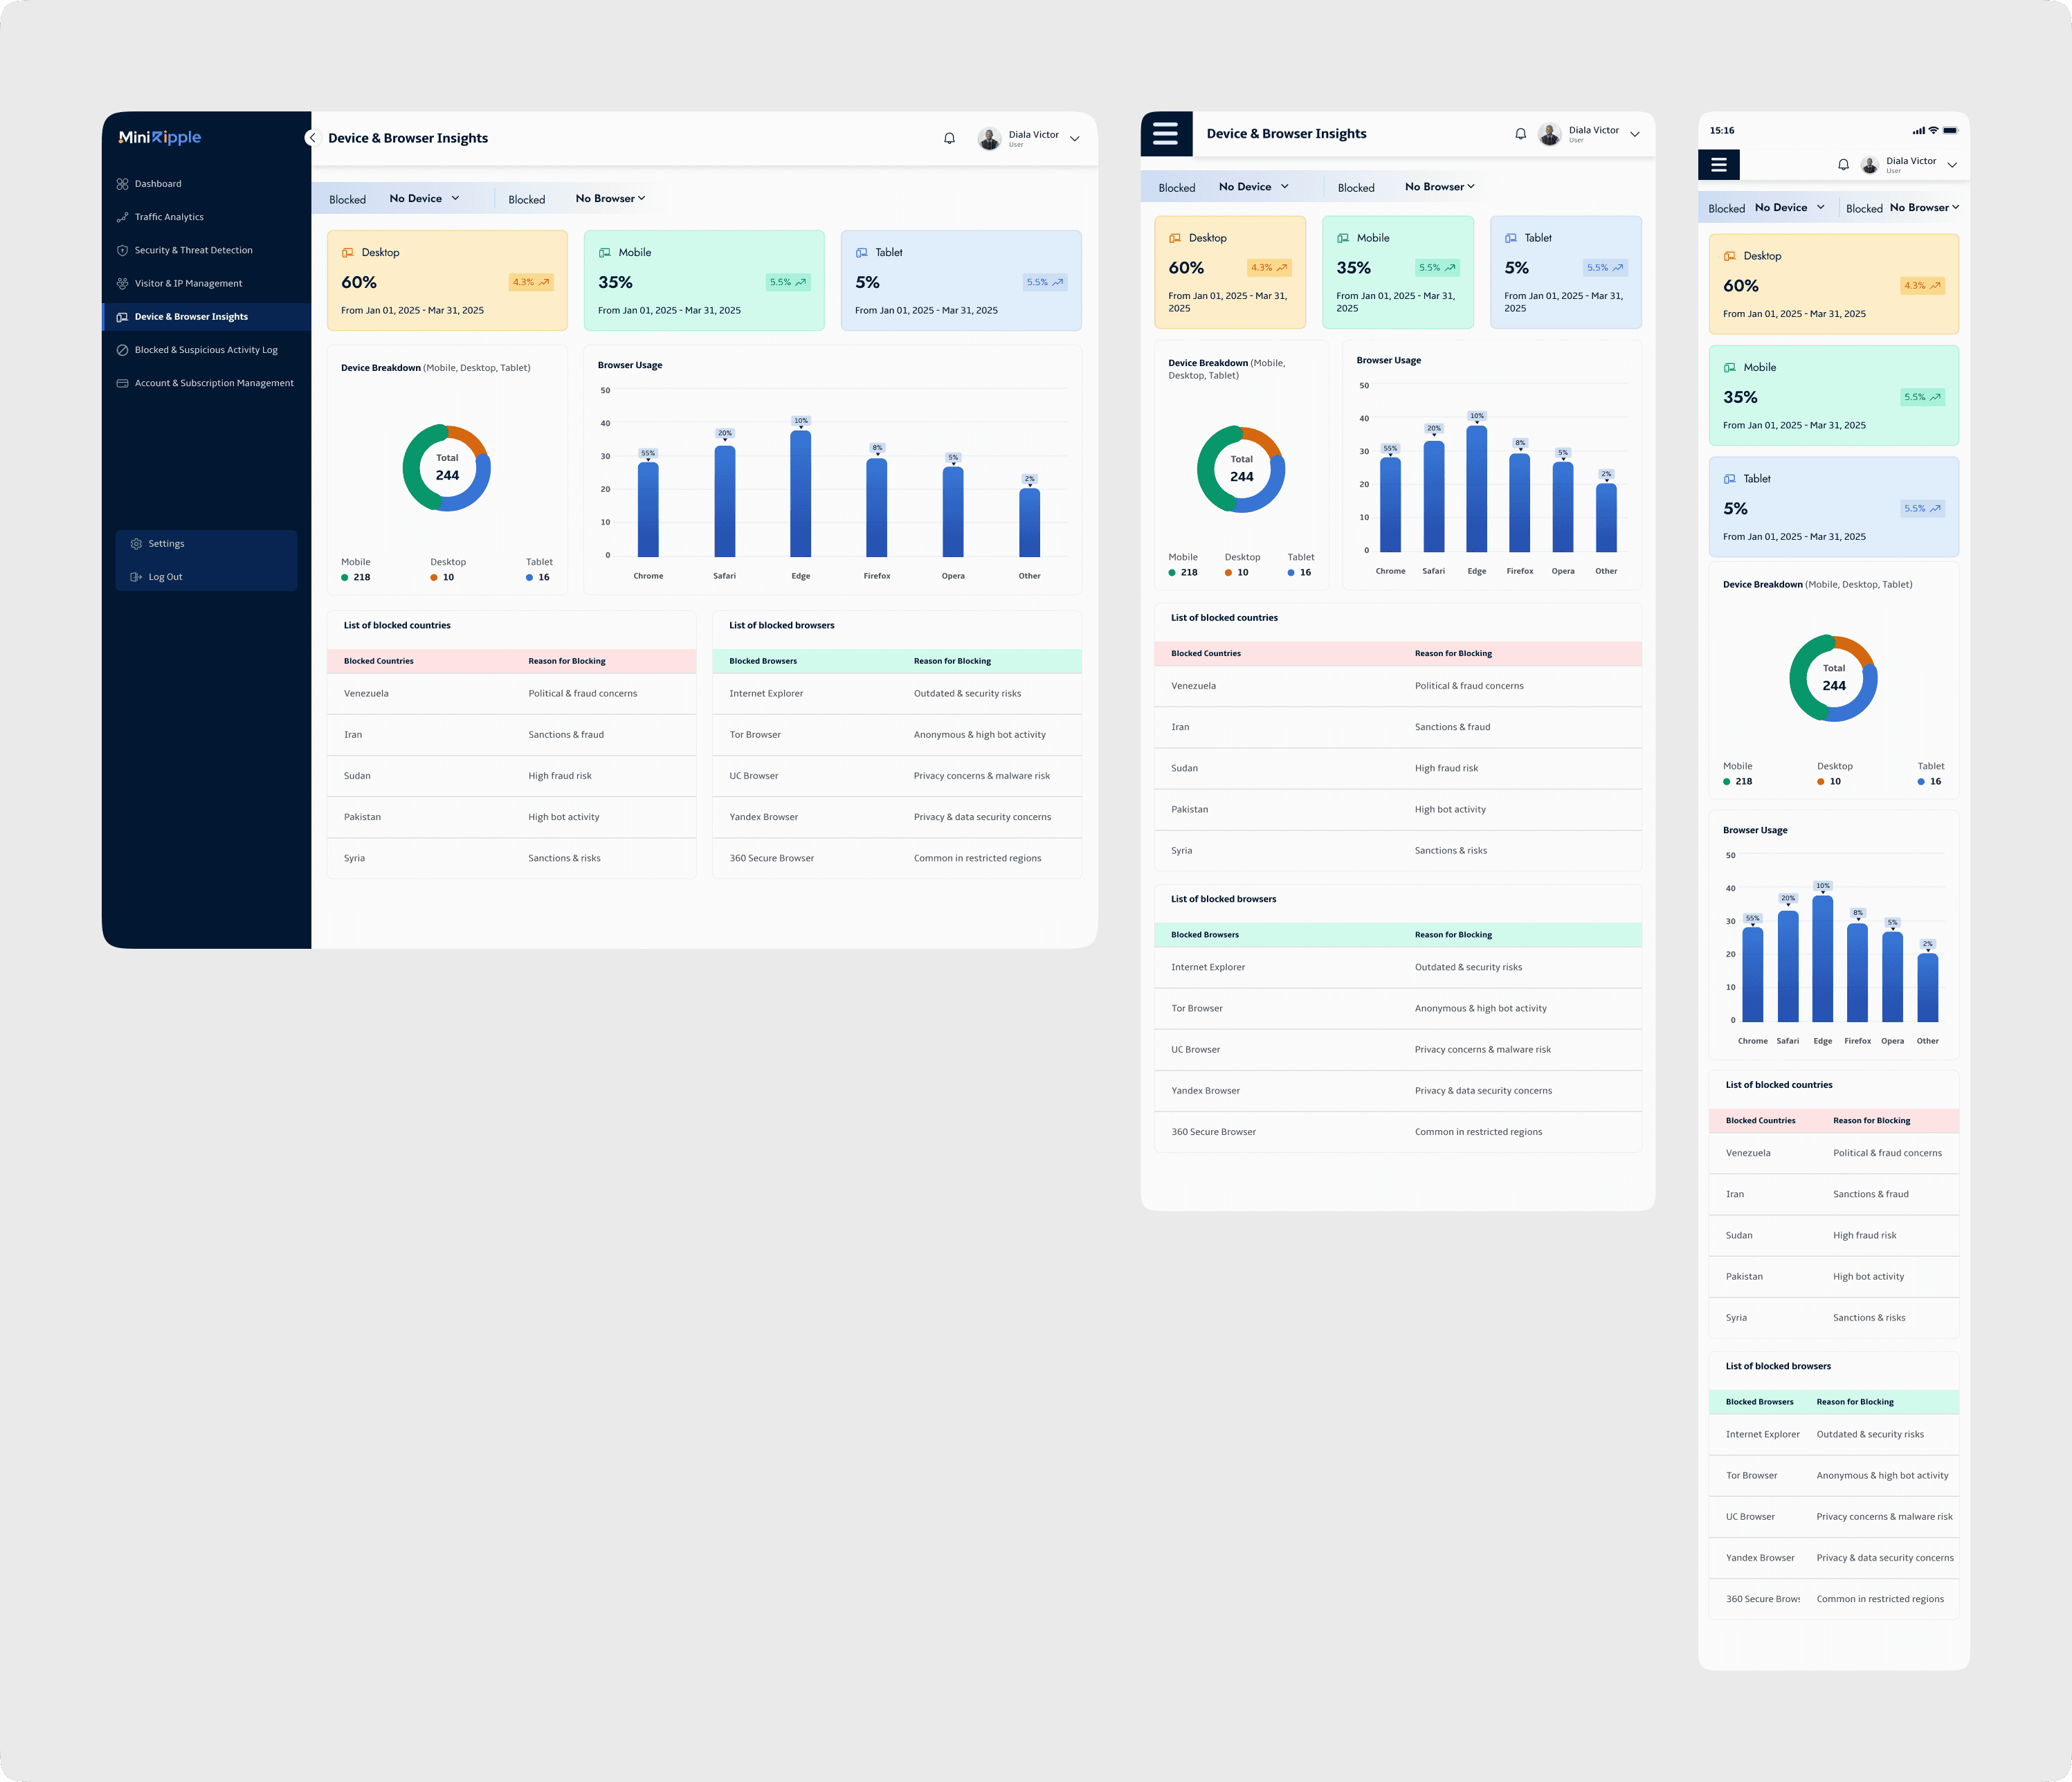Open Blocked & Suspicious Activity Log
The image size is (2072, 1782).
[x=206, y=350]
